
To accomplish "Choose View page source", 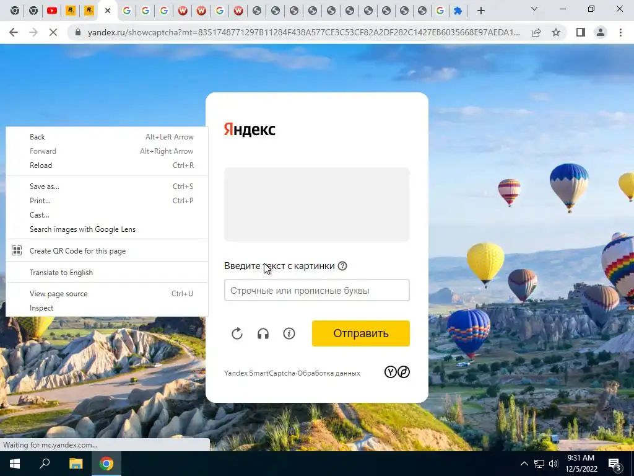I will (x=107, y=294).
